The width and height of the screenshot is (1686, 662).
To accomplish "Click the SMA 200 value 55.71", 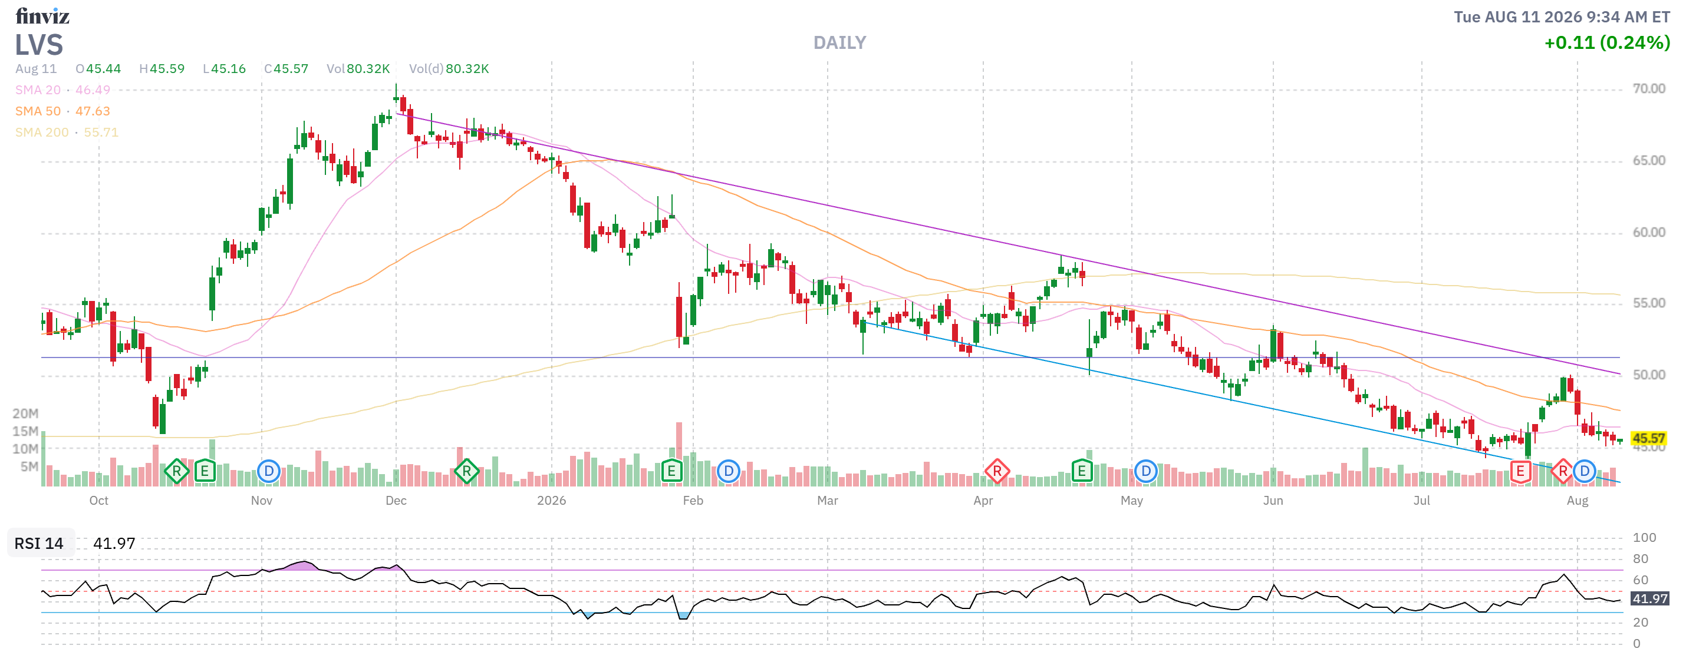I will tap(101, 131).
